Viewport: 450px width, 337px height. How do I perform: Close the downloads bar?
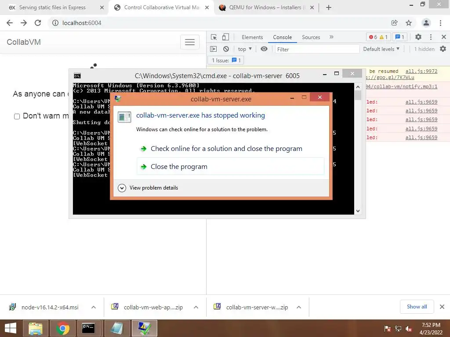442,307
